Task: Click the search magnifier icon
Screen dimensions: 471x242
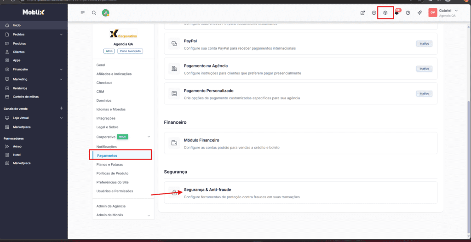Action: click(x=94, y=13)
